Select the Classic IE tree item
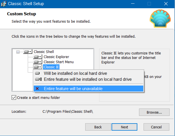Image resolution: width=175 pixels, height=136 pixels. (x=51, y=67)
